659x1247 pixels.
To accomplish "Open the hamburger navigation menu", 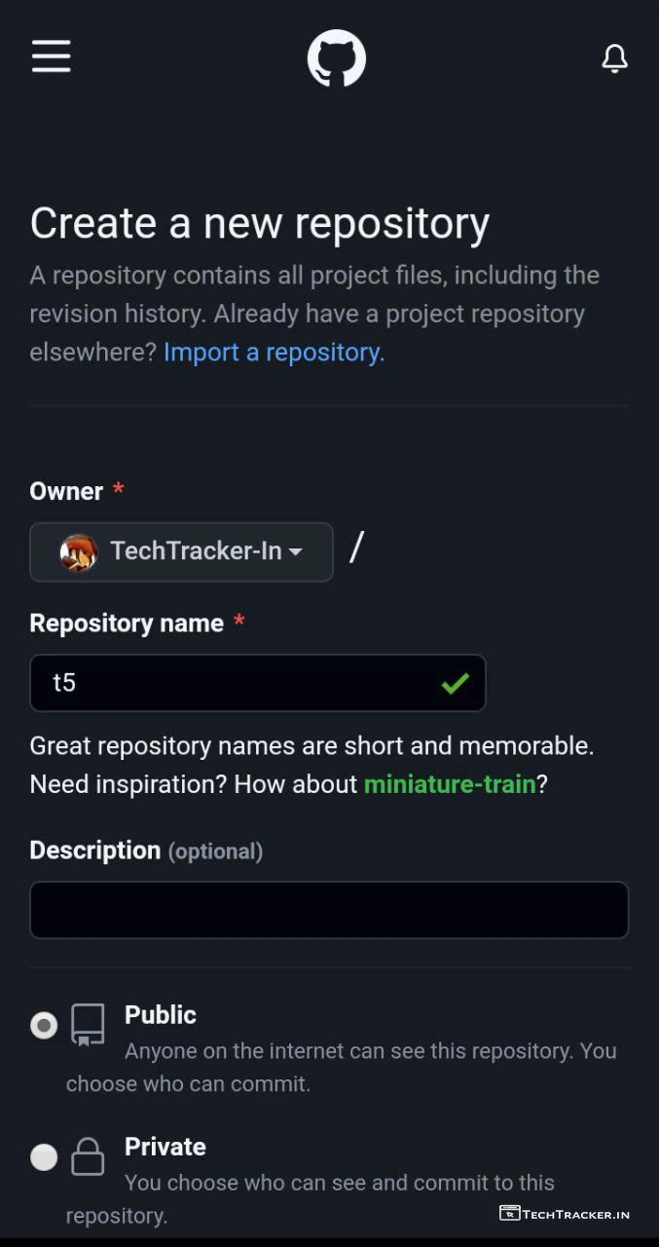I will [x=51, y=57].
